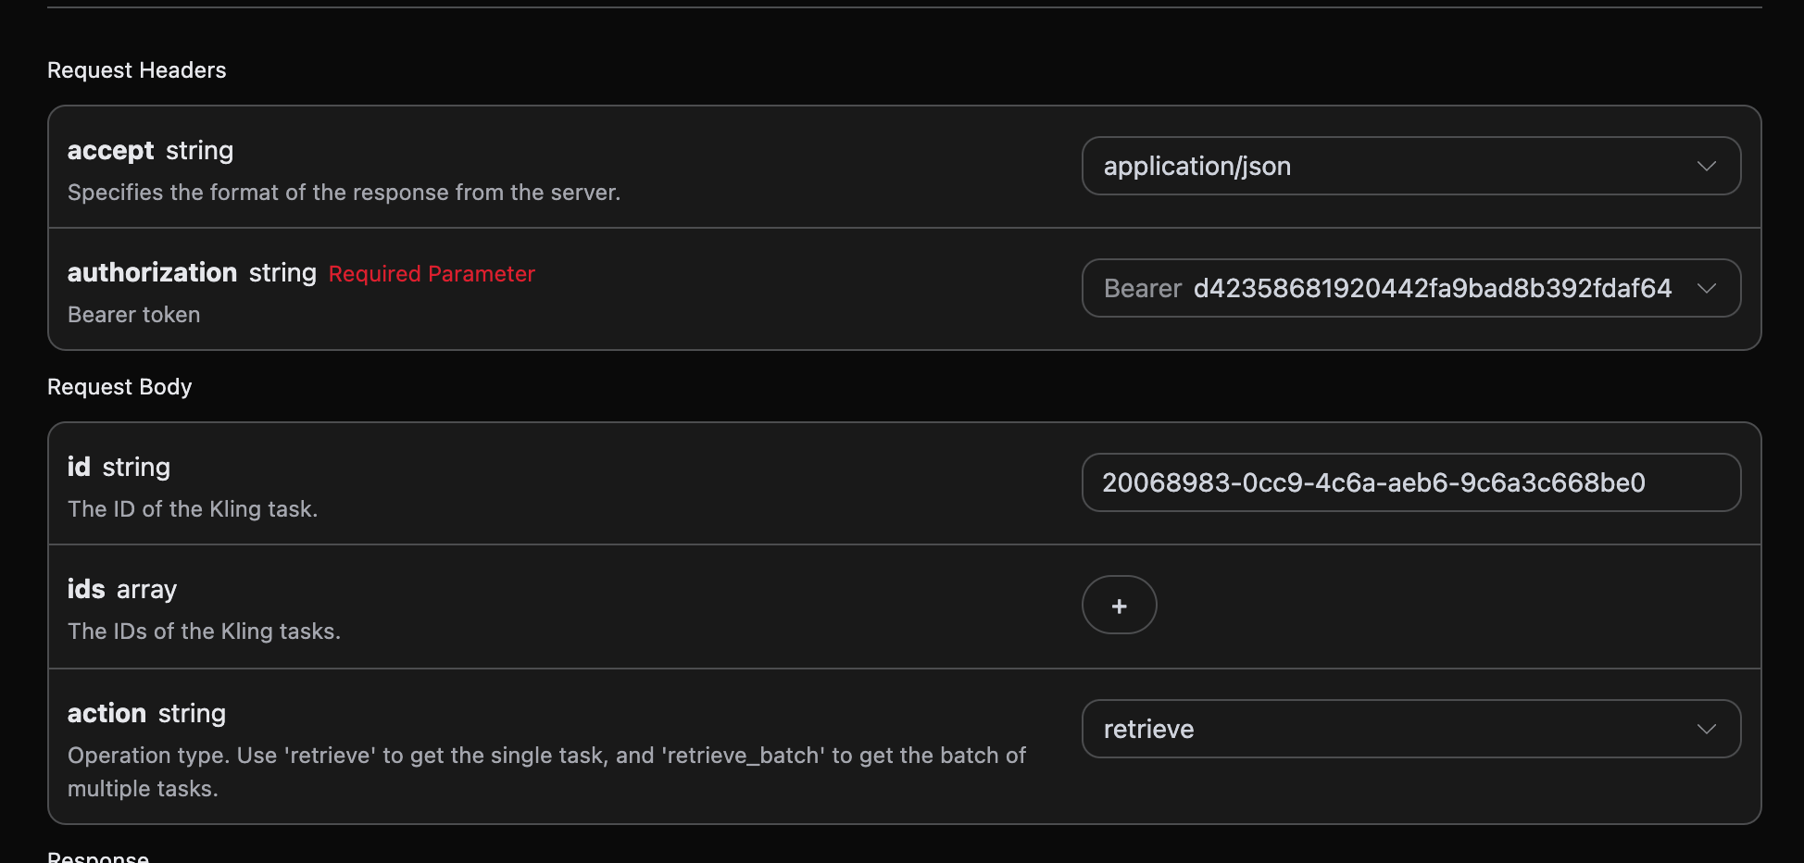Click the red Required Parameter label

point(432,274)
